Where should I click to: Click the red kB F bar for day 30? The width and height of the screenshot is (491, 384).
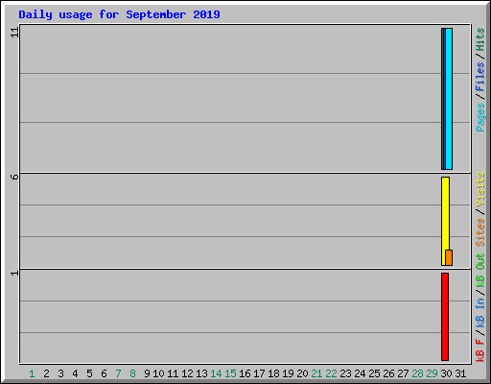click(445, 317)
